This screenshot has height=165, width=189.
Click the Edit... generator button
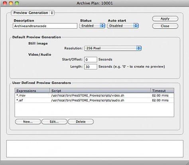coord(54,122)
